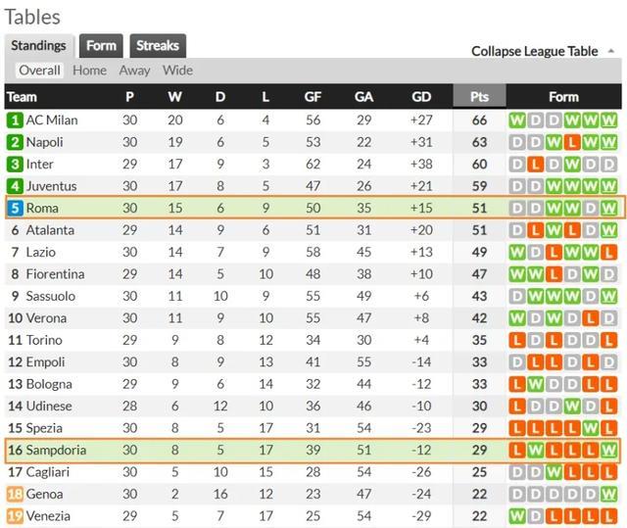The width and height of the screenshot is (627, 528).
Task: Collapse the league table using the arrow
Action: click(x=610, y=51)
